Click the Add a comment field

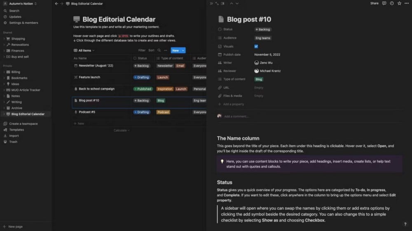point(236,117)
